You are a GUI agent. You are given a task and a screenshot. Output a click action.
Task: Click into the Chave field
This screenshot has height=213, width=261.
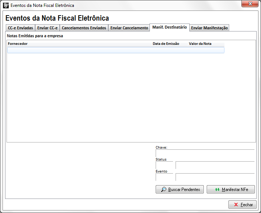[205, 153]
